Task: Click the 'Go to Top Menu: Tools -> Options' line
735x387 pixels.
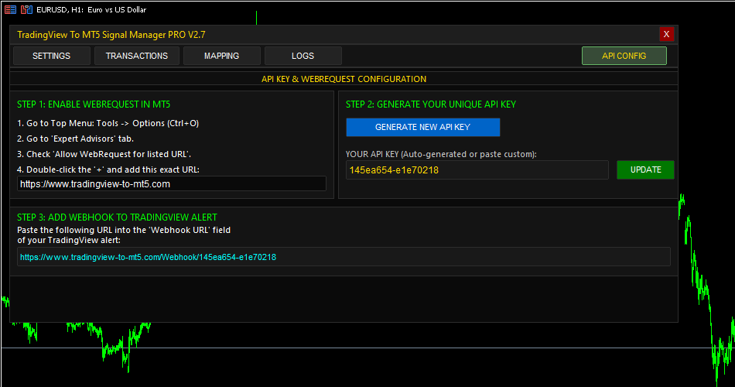Action: pos(108,123)
